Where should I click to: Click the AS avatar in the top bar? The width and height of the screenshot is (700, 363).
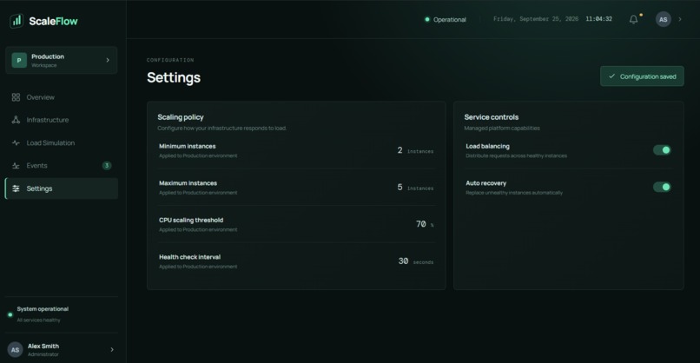coord(663,19)
